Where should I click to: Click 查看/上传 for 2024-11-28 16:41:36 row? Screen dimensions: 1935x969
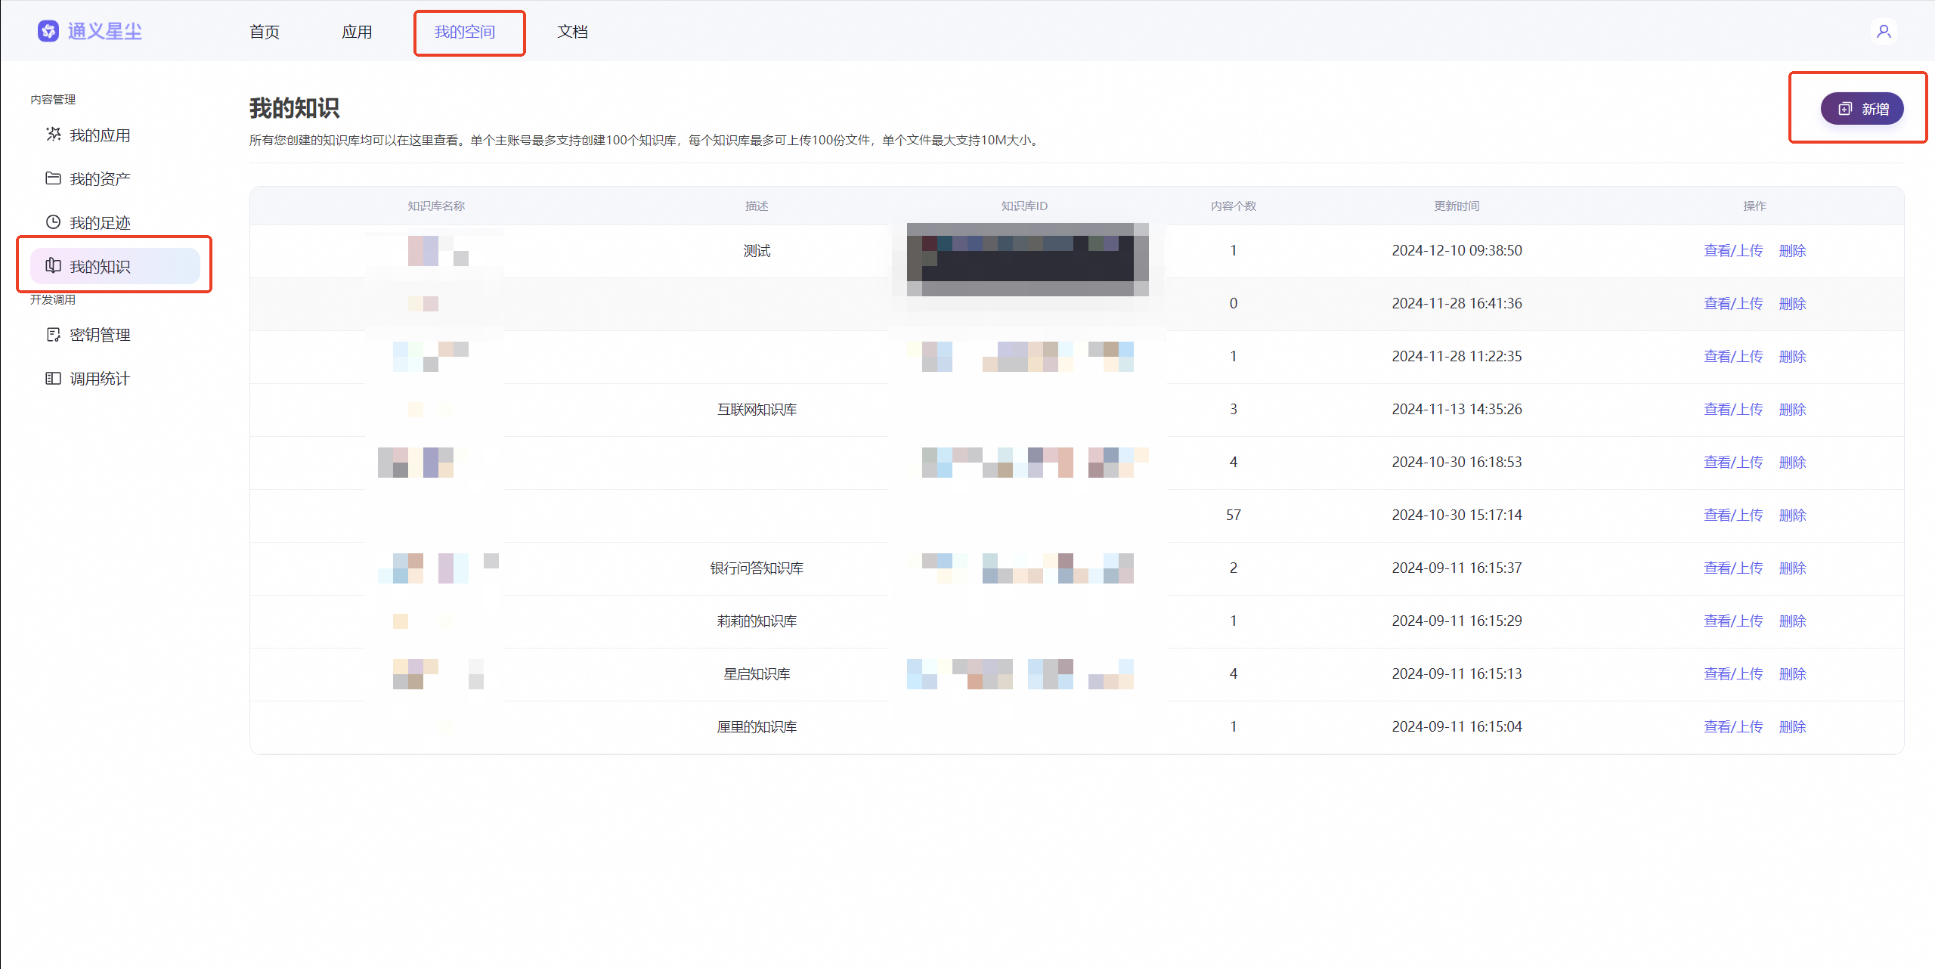(x=1733, y=303)
